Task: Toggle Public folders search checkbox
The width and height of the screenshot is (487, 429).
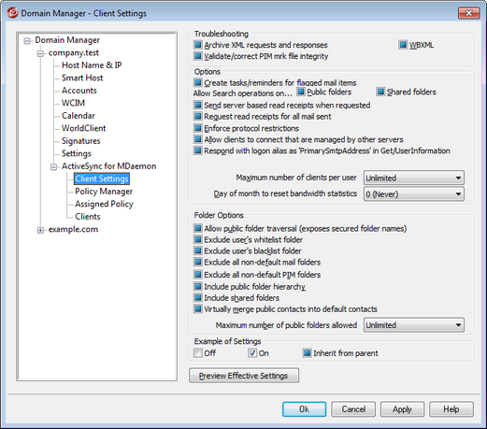Action: [301, 92]
